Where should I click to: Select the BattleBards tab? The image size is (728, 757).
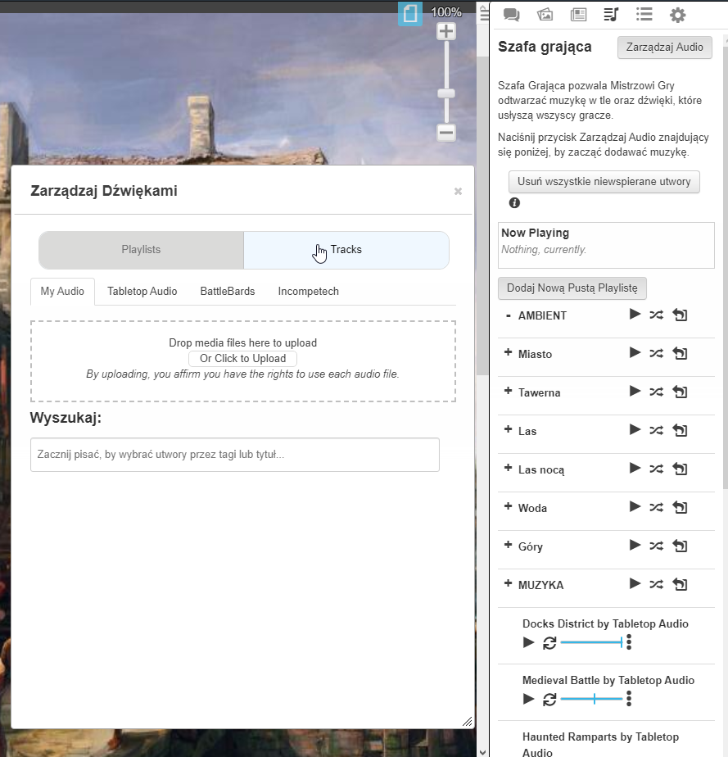pos(227,292)
